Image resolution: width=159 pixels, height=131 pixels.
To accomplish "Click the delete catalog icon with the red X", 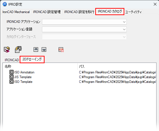I will [x=61, y=50].
